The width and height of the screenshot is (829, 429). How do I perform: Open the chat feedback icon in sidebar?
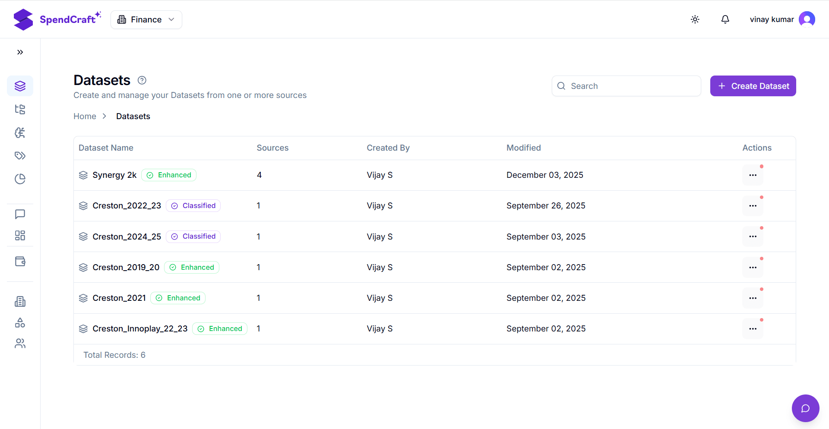coord(20,214)
